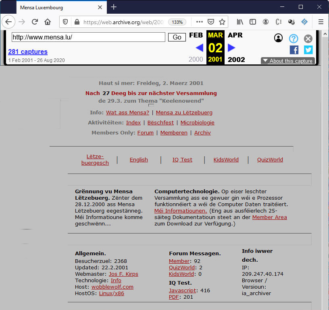Open Wayback help question icon
The image size is (329, 310).
[x=294, y=39]
